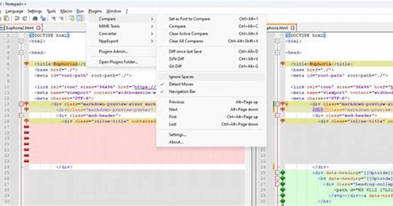Click the Paste toolbar icon
The width and height of the screenshot is (393, 206).
coord(6,18)
